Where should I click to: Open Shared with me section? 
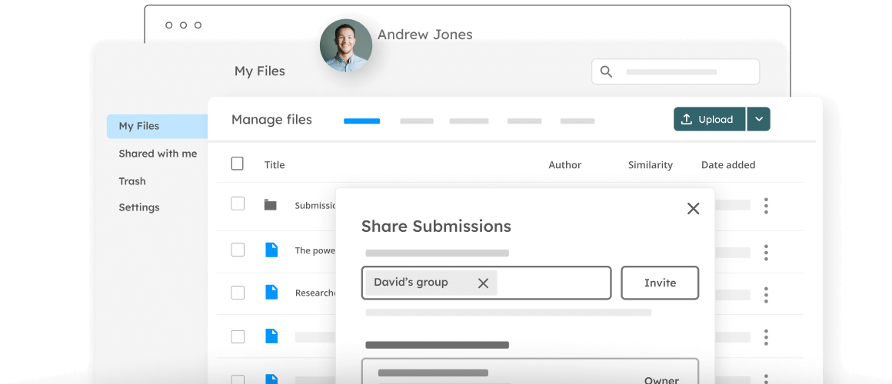[158, 154]
